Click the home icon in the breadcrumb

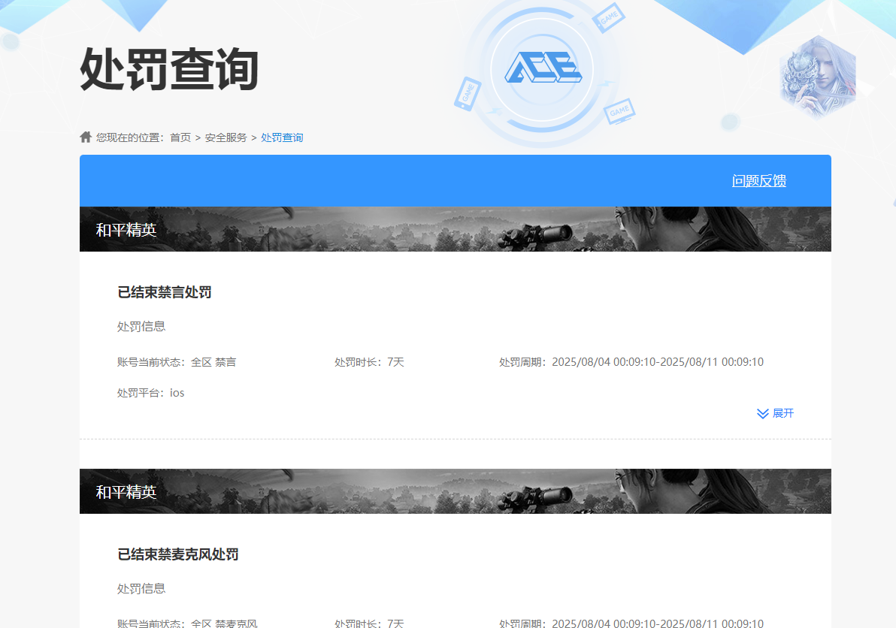pos(86,137)
